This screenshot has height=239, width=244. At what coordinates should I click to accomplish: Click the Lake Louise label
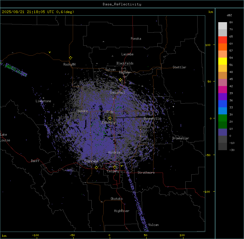[5, 137]
